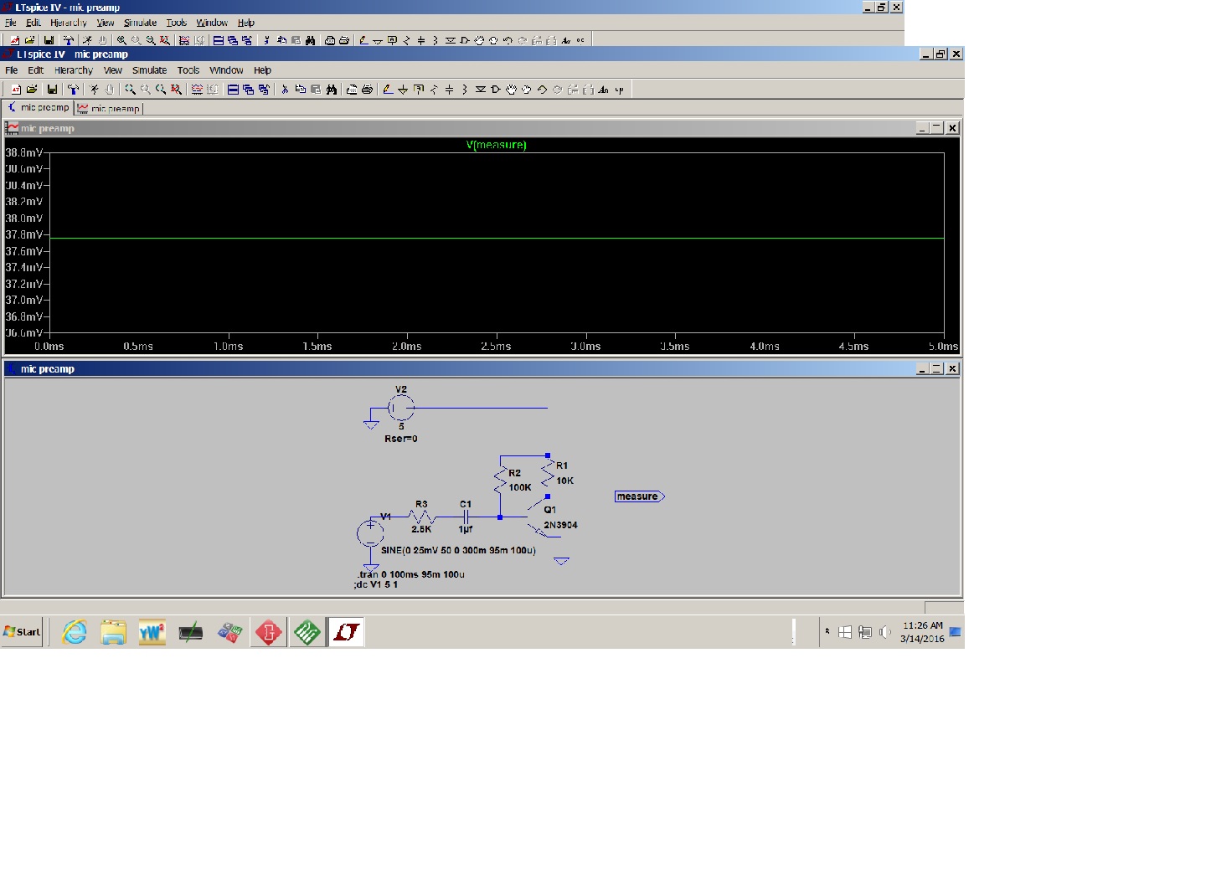
Task: Click the Open file toolbar icon
Action: click(32, 90)
